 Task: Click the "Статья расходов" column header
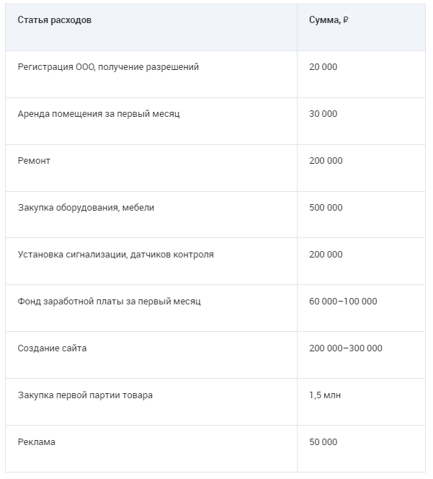coord(55,20)
